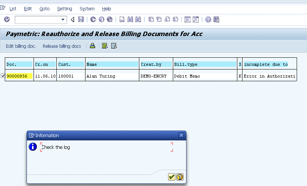Click customer number 100001 cell
The image size is (307, 186).
tap(71, 76)
